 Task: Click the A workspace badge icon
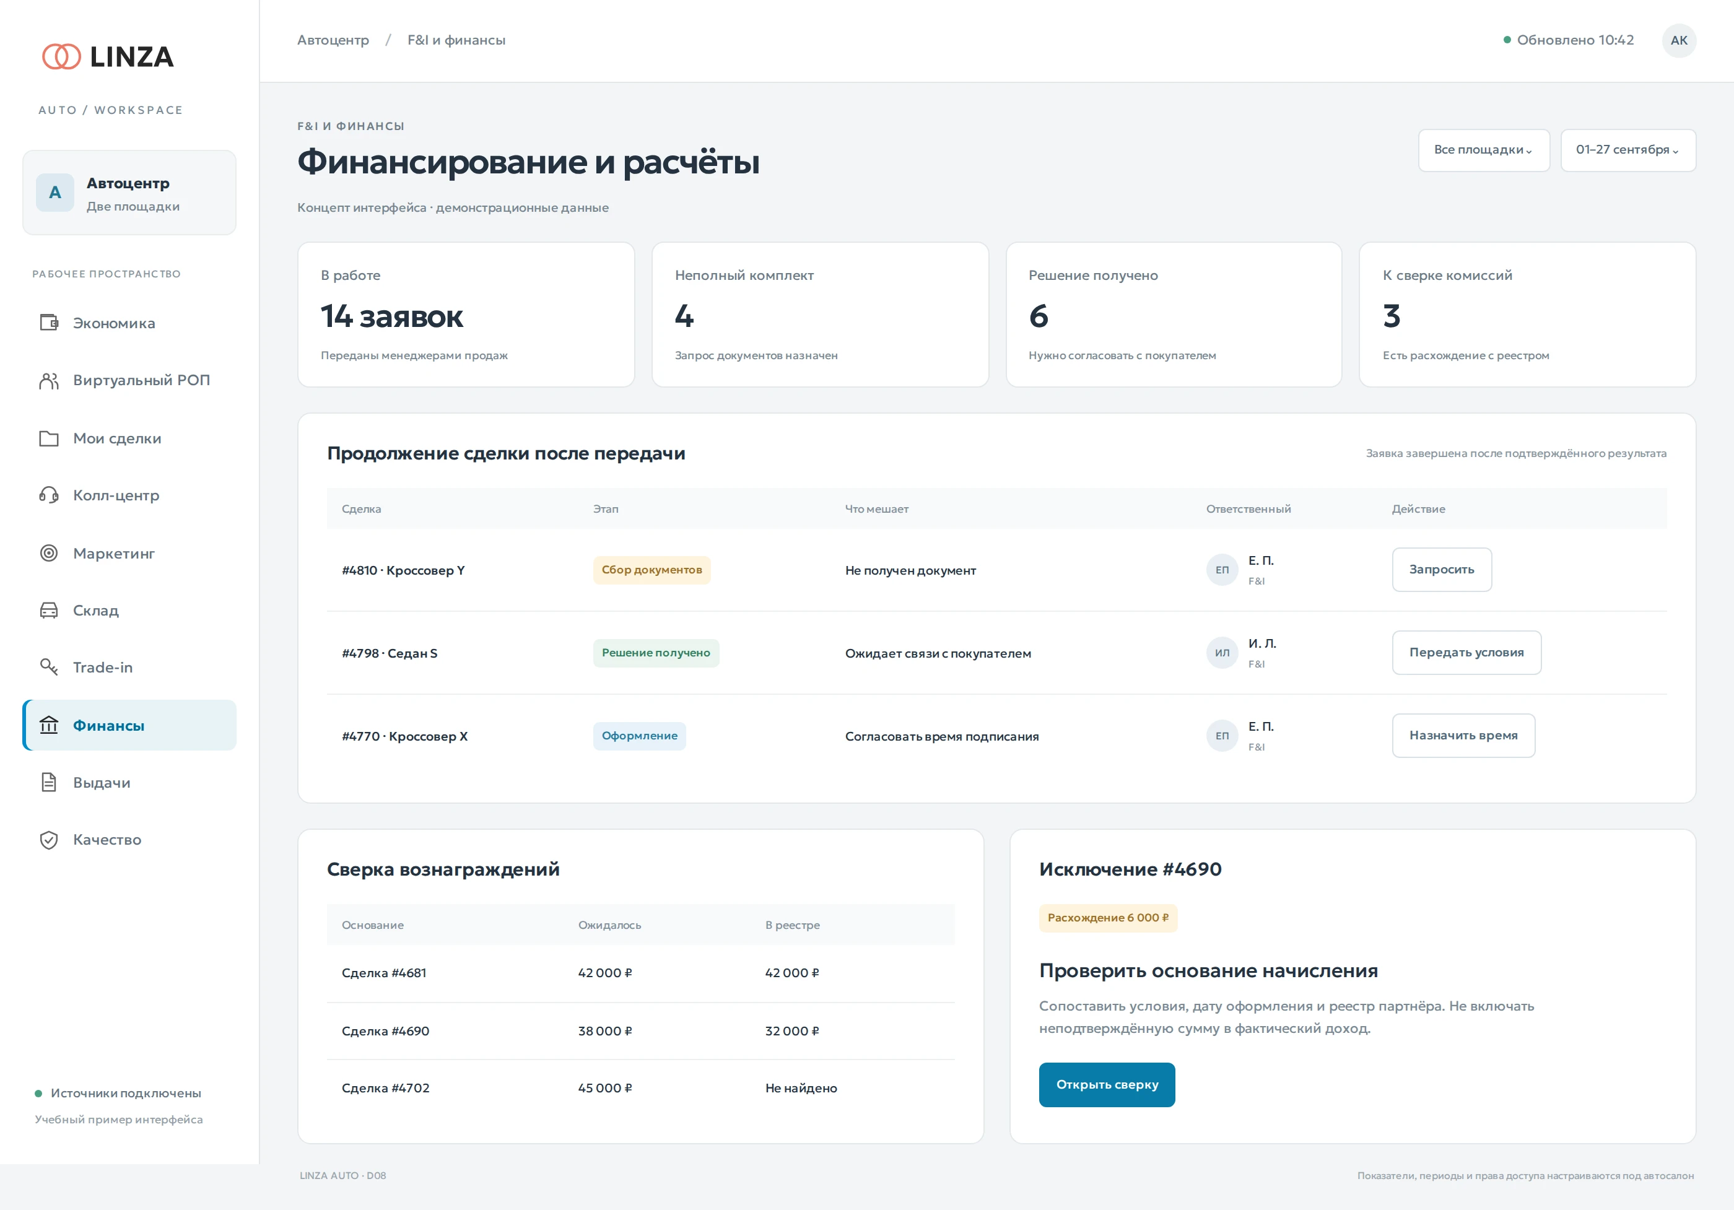coord(55,193)
